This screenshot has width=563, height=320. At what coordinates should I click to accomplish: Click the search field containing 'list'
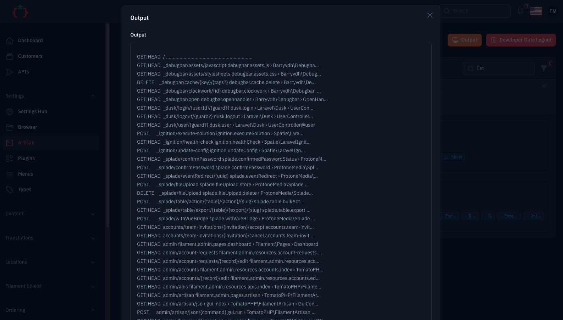click(498, 68)
